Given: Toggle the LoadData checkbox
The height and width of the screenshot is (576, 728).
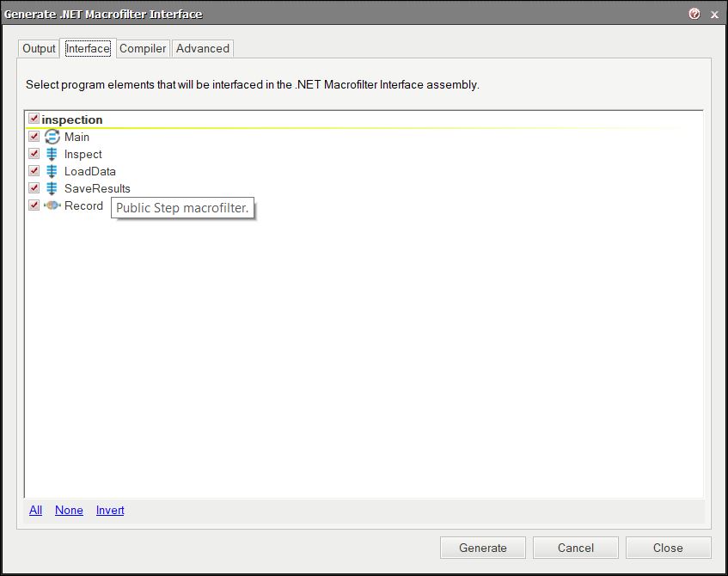Looking at the screenshot, I should coord(34,170).
